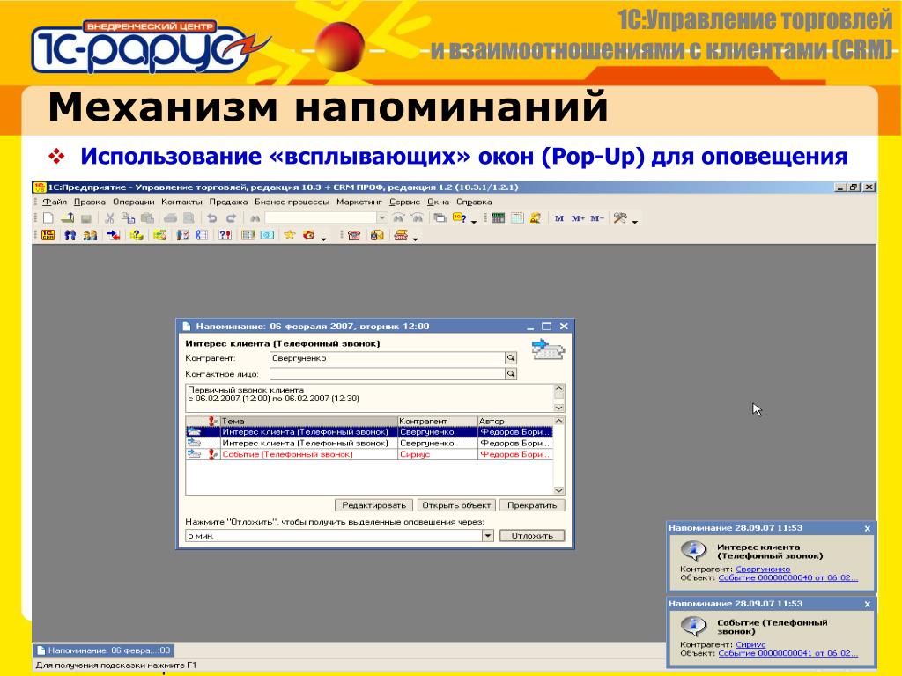Click the Открыть объект button
This screenshot has width=902, height=676.
[x=457, y=505]
